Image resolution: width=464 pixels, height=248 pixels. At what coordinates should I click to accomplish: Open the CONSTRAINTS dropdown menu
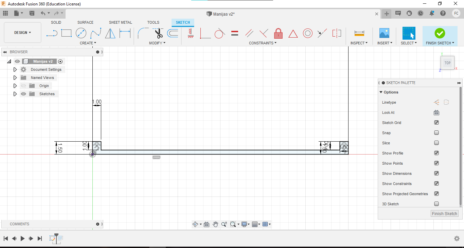(x=263, y=43)
